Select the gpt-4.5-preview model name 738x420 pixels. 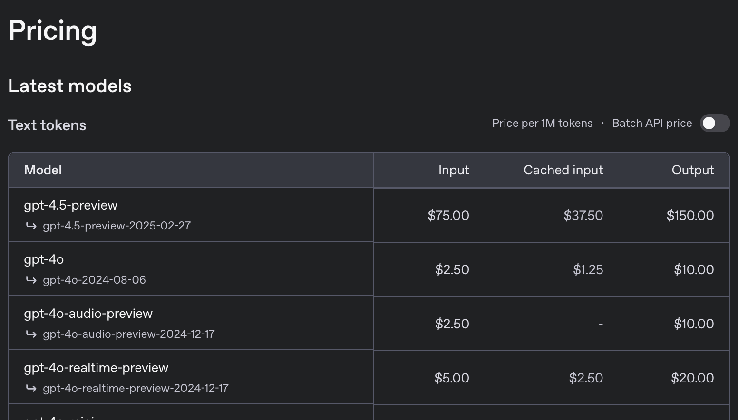coord(71,205)
